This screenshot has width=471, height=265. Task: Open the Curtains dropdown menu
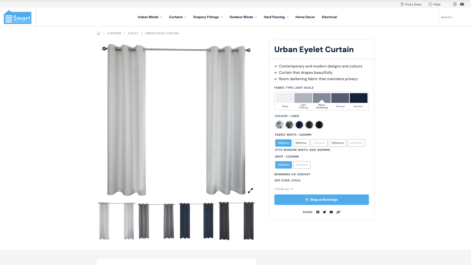pyautogui.click(x=177, y=17)
